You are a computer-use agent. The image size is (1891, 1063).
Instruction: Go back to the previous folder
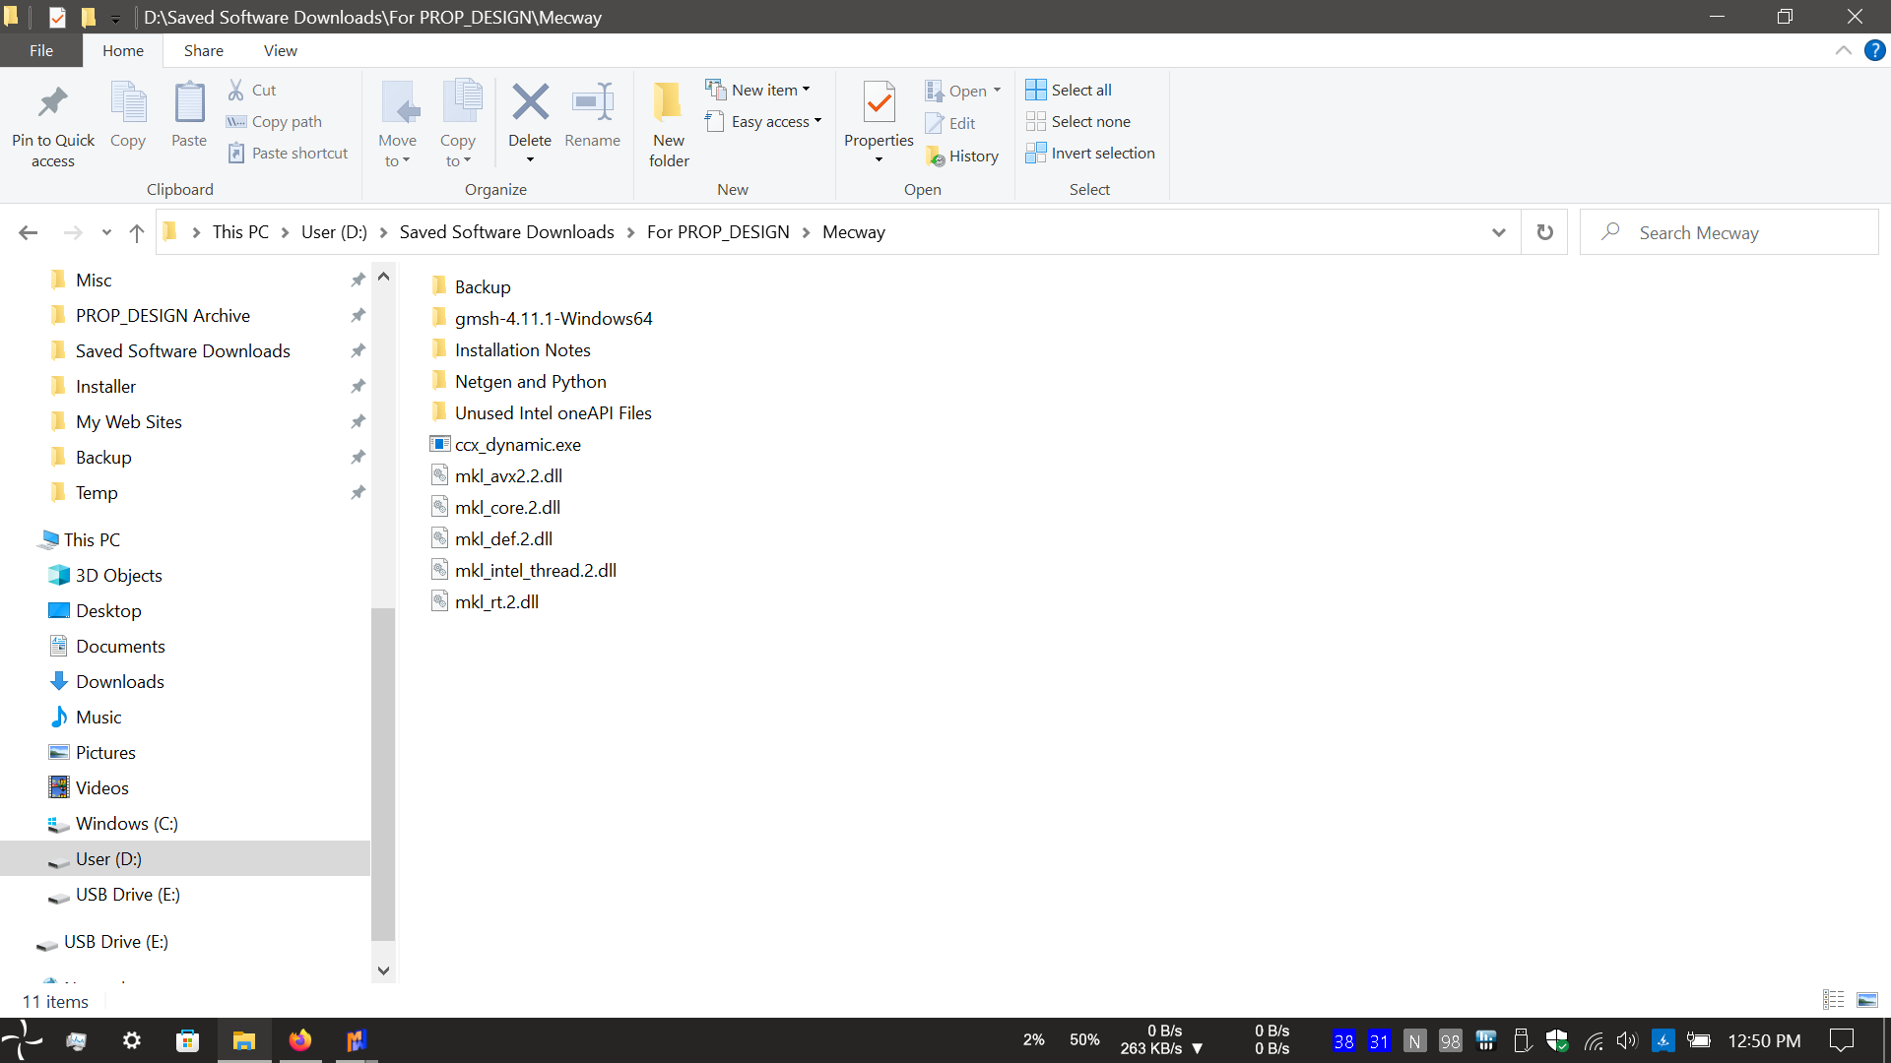tap(29, 232)
